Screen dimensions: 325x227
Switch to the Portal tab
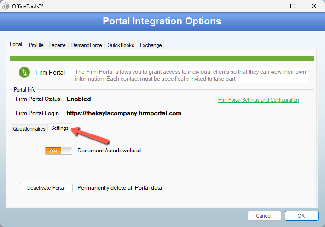point(16,44)
